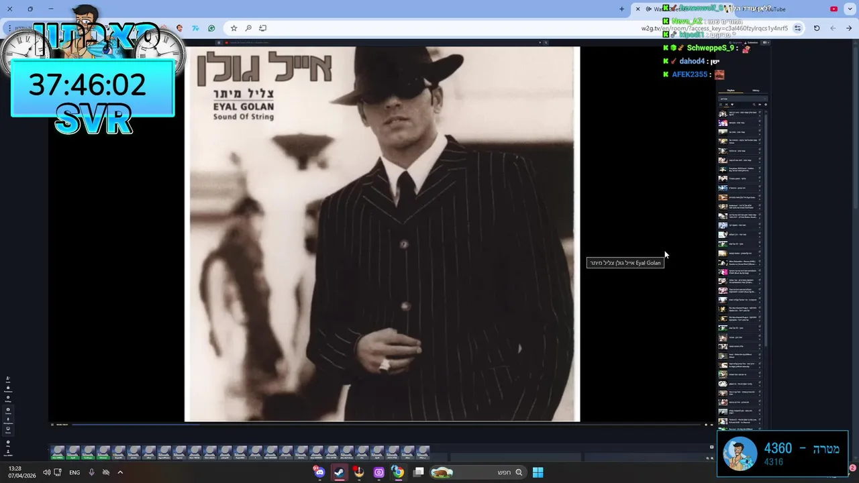Bookmark page with star icon
This screenshot has width=859, height=483.
234,28
